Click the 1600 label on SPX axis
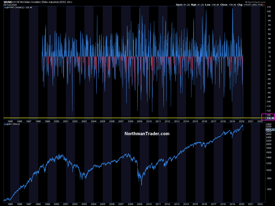The height and width of the screenshot is (206, 275). click(269, 153)
